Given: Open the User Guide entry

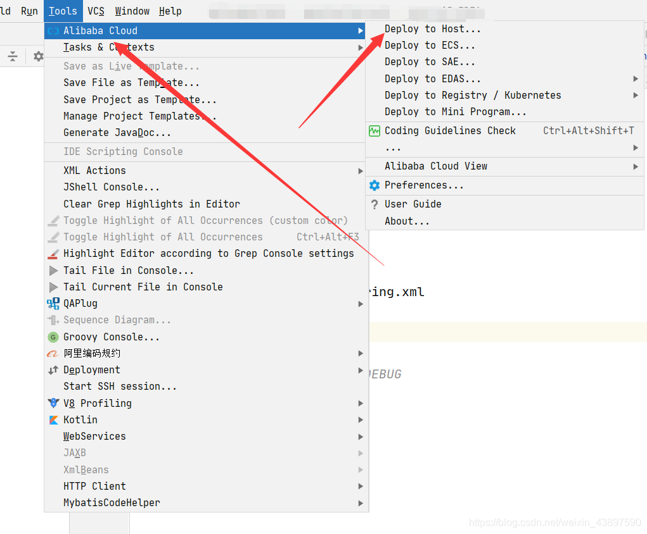Looking at the screenshot, I should click(504, 204).
